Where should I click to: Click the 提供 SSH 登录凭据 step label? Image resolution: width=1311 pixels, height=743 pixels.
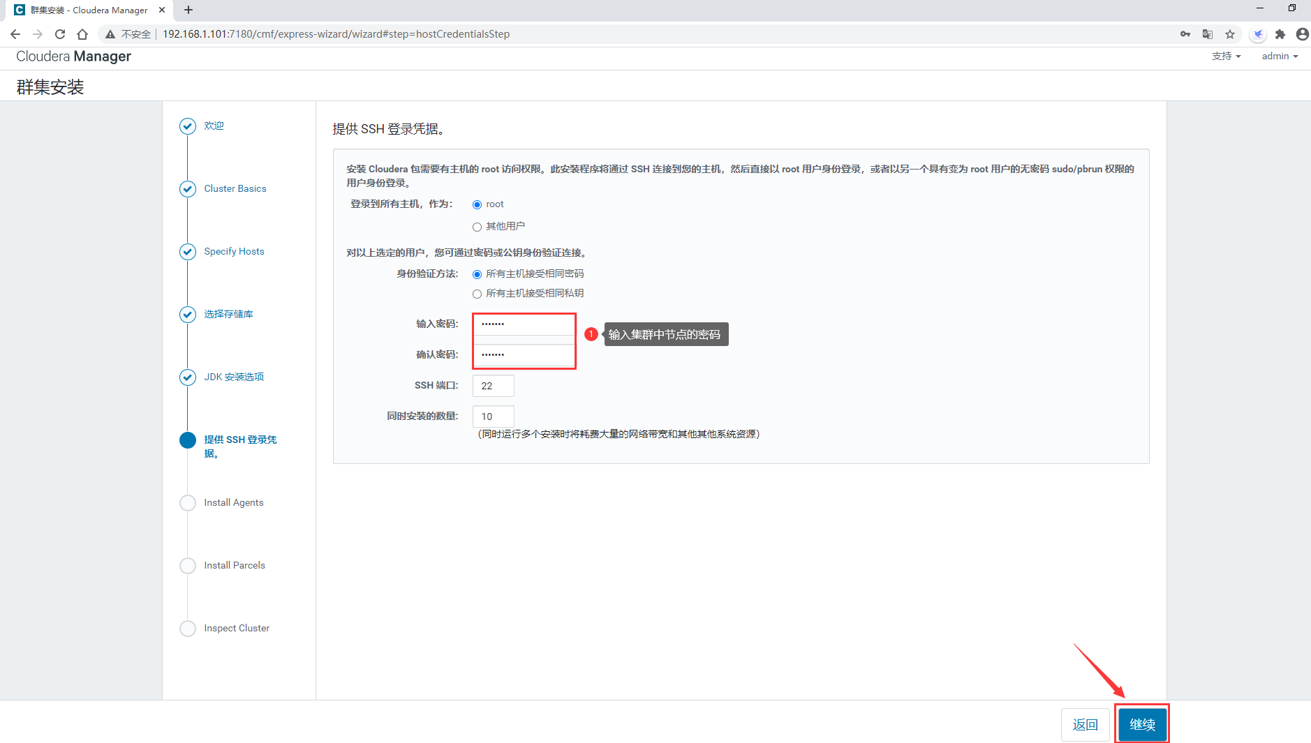[240, 446]
